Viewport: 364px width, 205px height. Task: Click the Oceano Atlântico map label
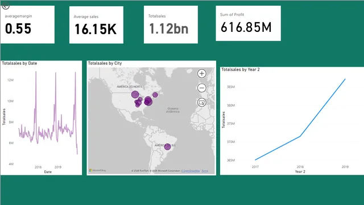click(x=173, y=110)
